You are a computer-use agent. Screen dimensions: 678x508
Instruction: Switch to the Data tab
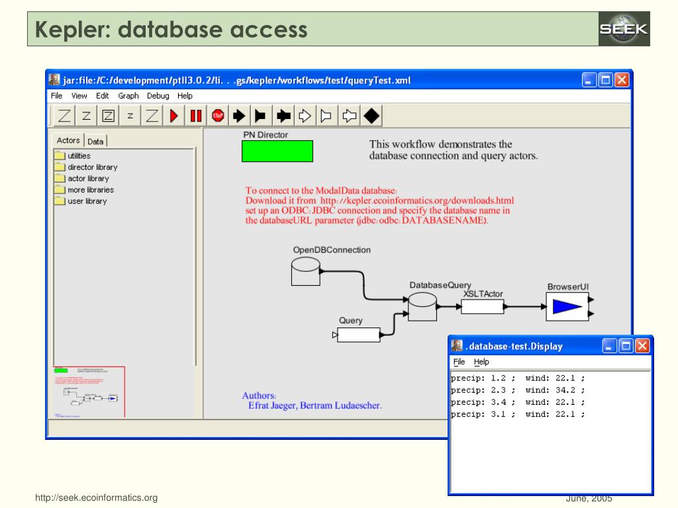click(x=95, y=142)
